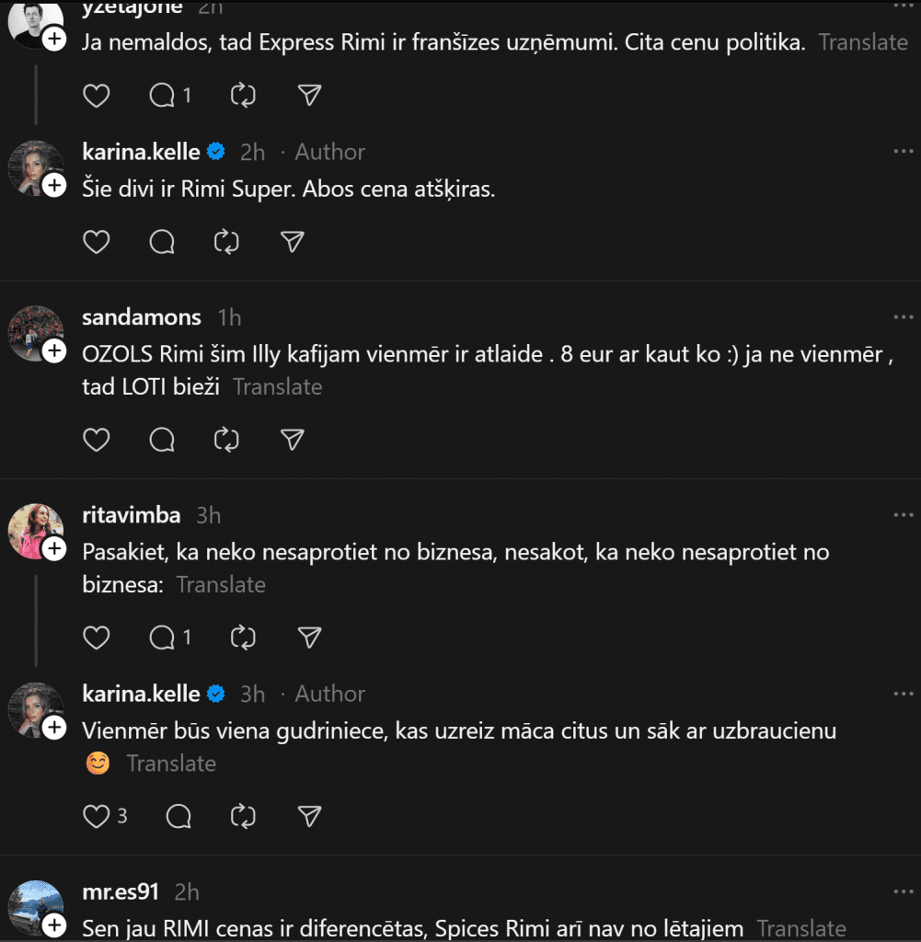Image resolution: width=921 pixels, height=942 pixels.
Task: Open mr.es91's profile via username
Action: (121, 892)
